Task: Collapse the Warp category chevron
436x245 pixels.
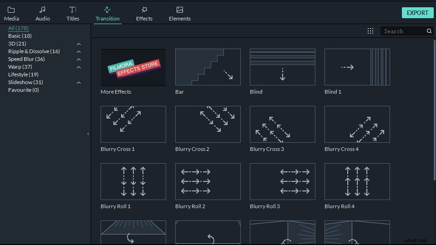Action: pyautogui.click(x=79, y=67)
